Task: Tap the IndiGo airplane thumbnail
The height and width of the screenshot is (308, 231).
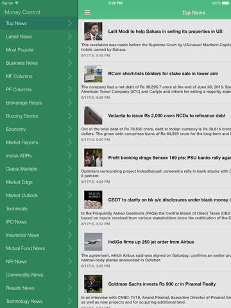Action: (93, 242)
